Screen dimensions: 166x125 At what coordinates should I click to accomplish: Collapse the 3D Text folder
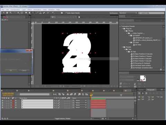(x=127, y=52)
